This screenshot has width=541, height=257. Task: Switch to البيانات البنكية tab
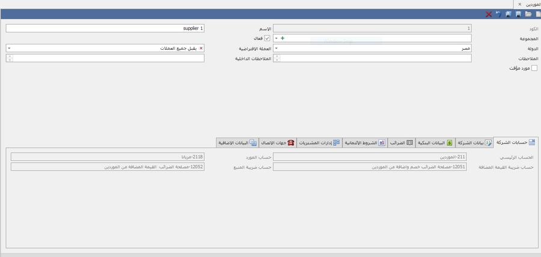tap(436, 143)
